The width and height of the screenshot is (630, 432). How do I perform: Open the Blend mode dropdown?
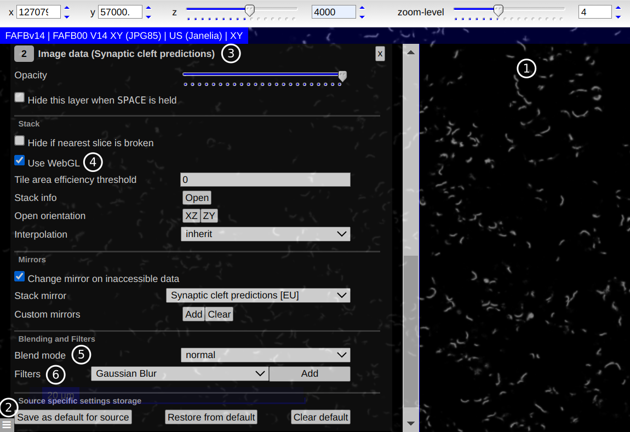coord(265,355)
